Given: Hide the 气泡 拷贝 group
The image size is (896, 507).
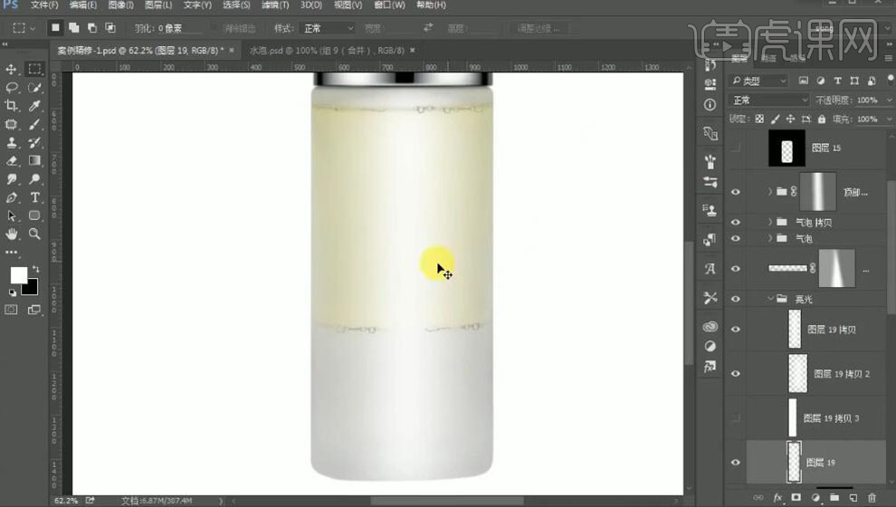Looking at the screenshot, I should tap(736, 223).
